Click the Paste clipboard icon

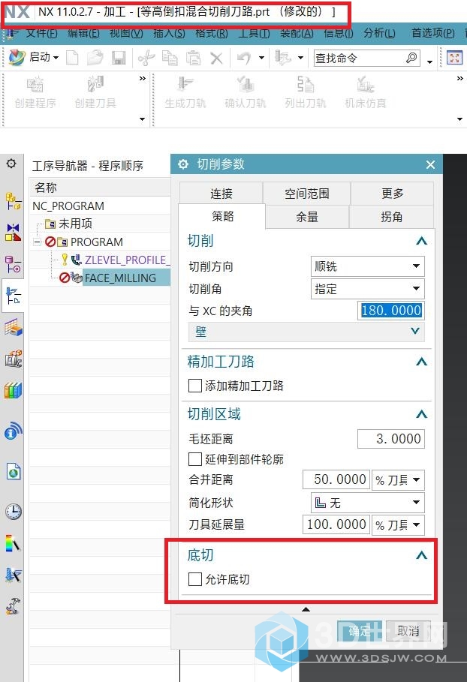coord(193,58)
